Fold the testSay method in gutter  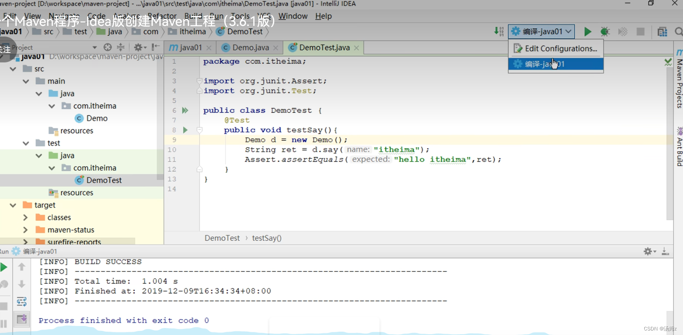click(x=199, y=130)
